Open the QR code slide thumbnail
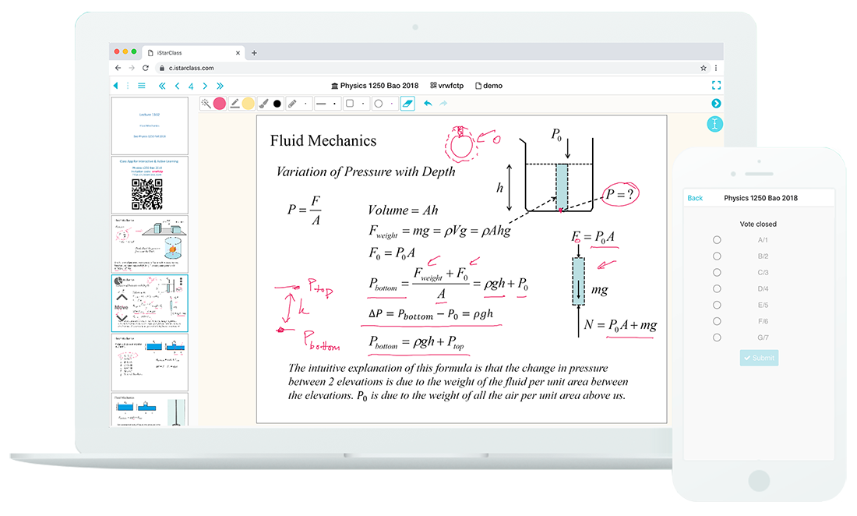This screenshot has width=857, height=516. tap(150, 186)
